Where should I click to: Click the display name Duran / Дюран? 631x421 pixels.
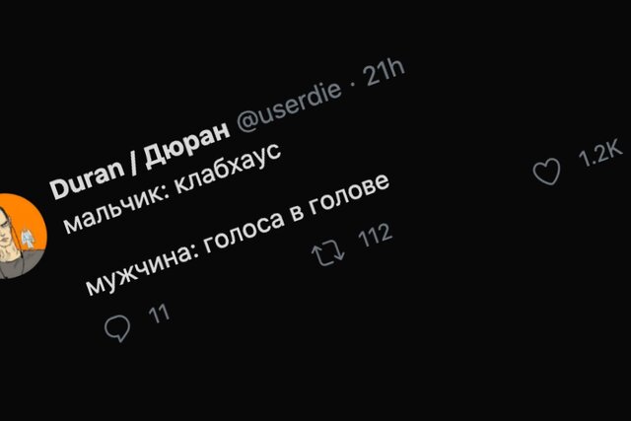(x=139, y=158)
